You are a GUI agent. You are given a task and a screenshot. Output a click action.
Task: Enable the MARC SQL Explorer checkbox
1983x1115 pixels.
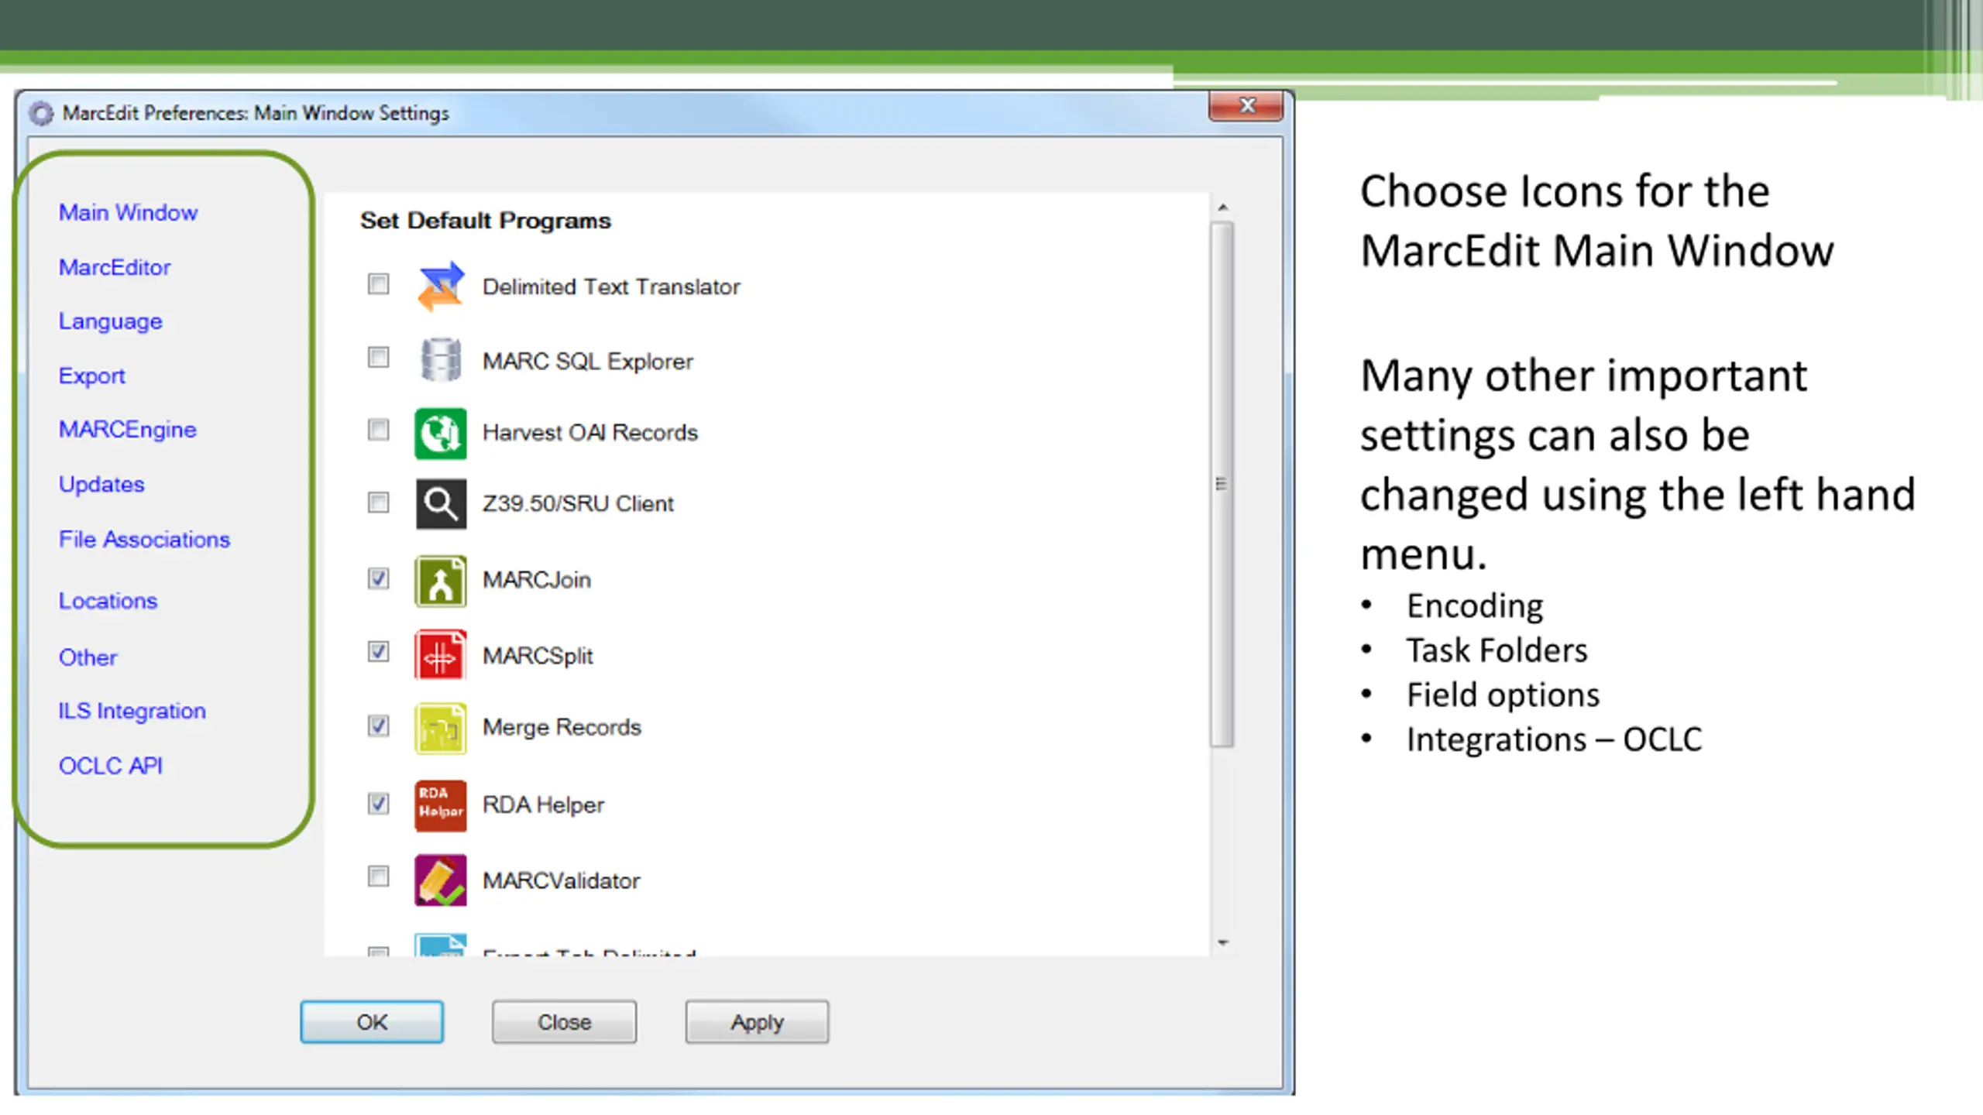coord(378,357)
